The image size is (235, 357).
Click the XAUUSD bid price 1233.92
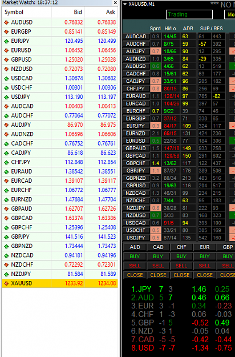click(x=74, y=283)
